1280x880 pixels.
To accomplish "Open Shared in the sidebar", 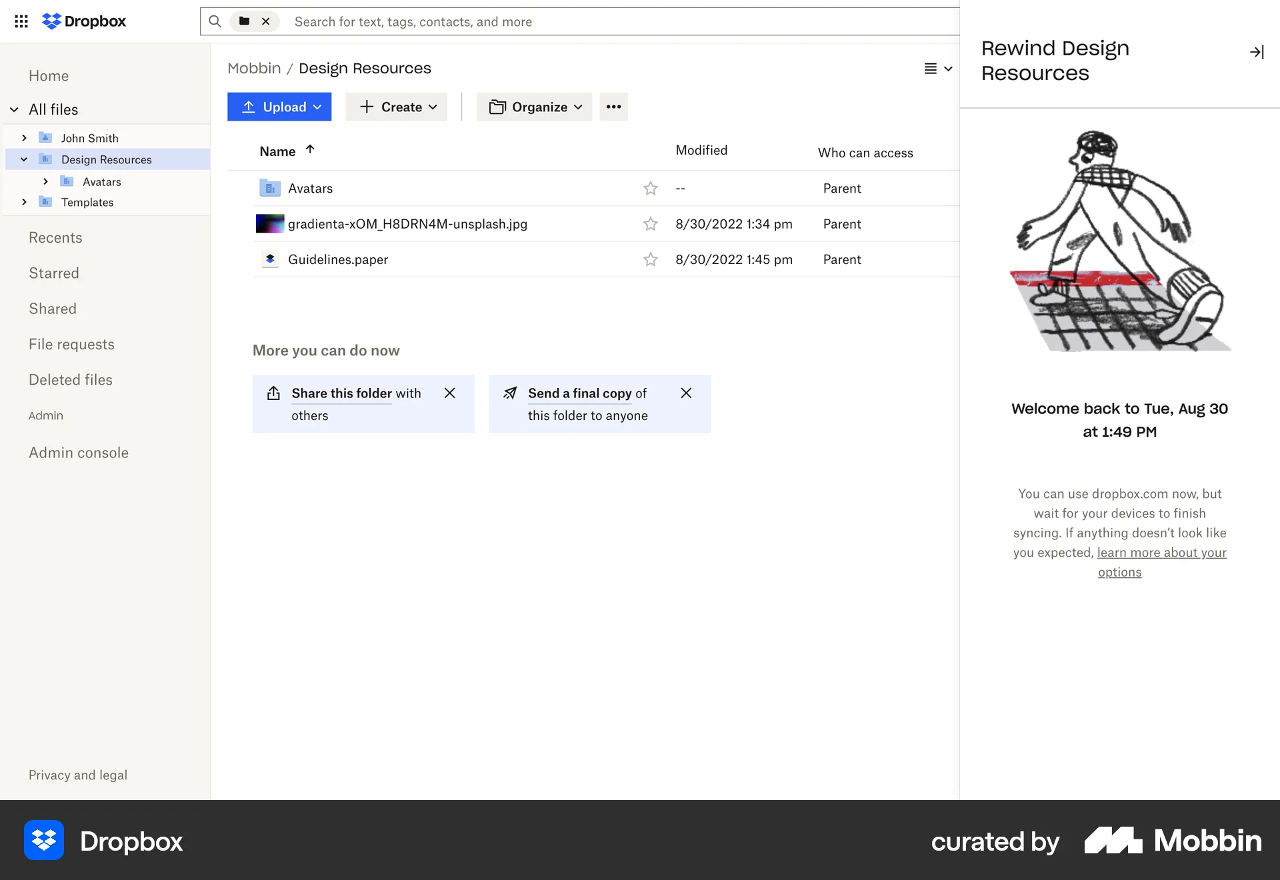I will point(53,309).
